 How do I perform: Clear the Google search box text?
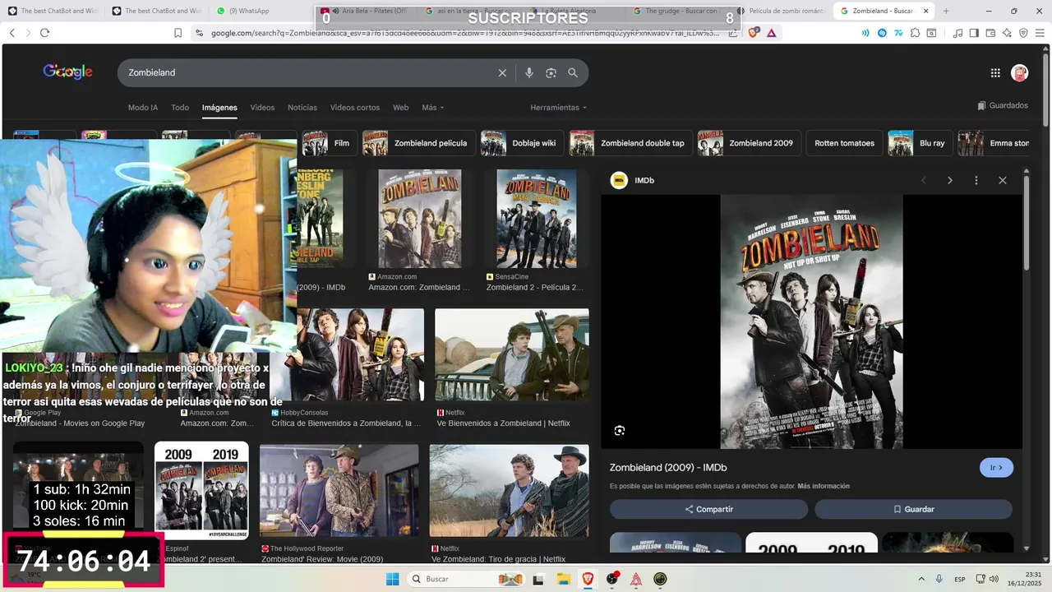point(502,72)
